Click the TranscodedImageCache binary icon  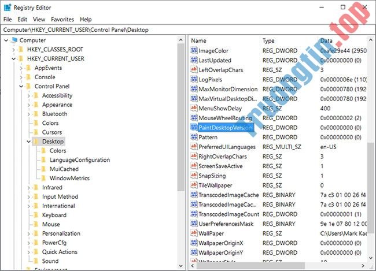tap(194, 195)
